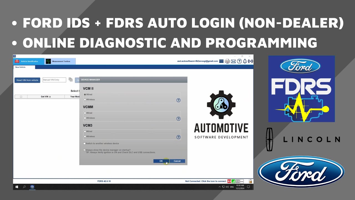Open Windows taskbar search

[24, 187]
